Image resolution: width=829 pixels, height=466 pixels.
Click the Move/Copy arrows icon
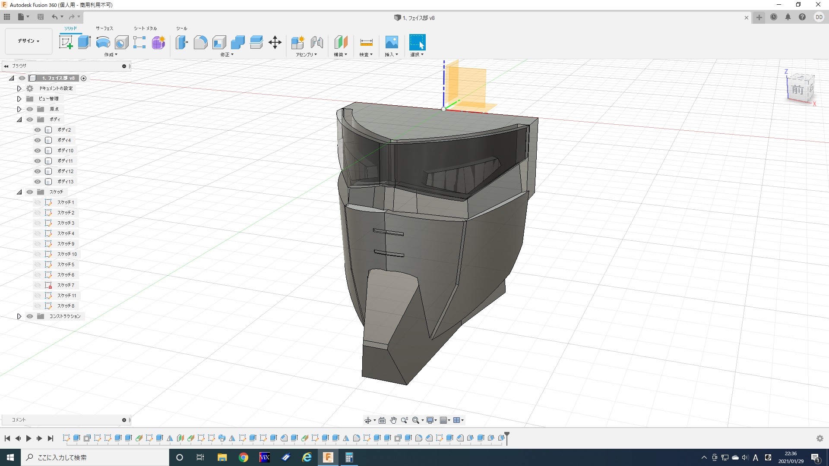275,42
